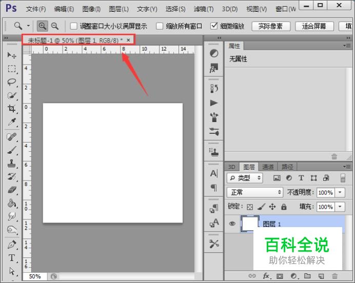Select the Paint Bucket tool
This screenshot has width=355, height=283.
coord(12,203)
